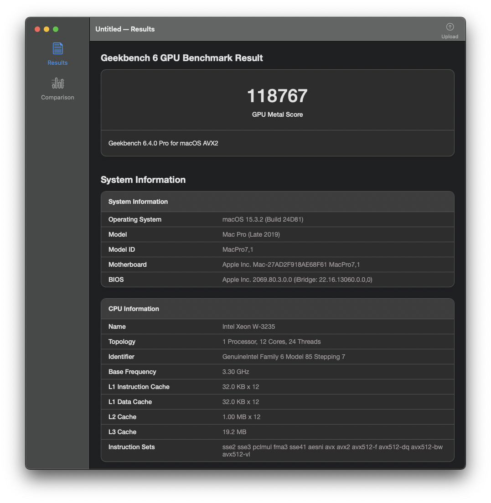
Task: Select the BIOS version row value
Action: click(x=297, y=280)
